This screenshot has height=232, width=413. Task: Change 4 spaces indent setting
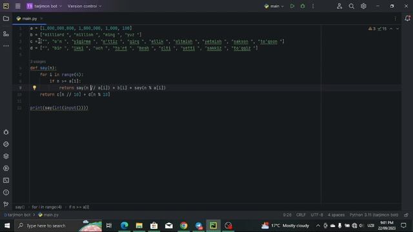tap(336, 215)
